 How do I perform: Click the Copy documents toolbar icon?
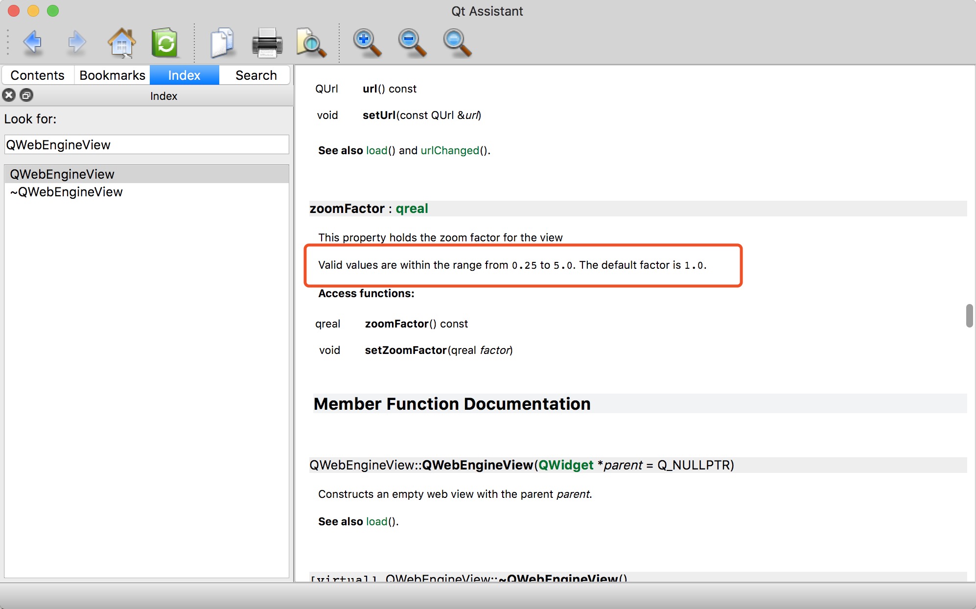point(223,43)
